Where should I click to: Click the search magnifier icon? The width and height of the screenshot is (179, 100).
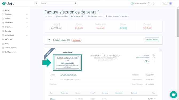click(75, 3)
